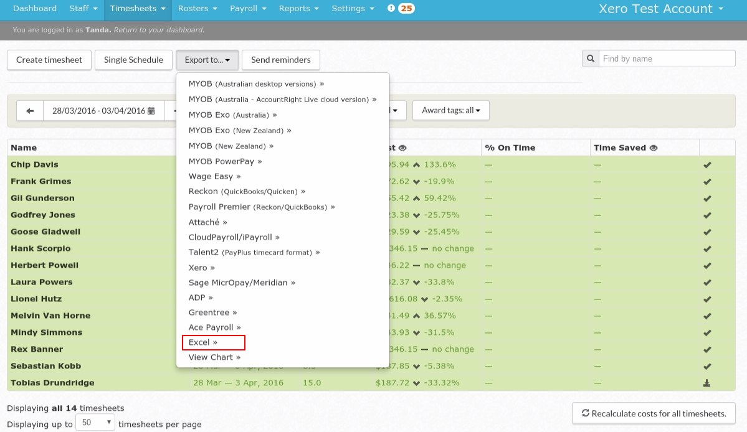Click the checkmark for Melvin Van Horne
747x432 pixels.
[707, 316]
